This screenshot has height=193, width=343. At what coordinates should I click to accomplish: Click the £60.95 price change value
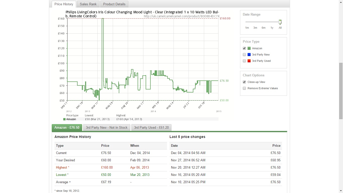pos(275,160)
